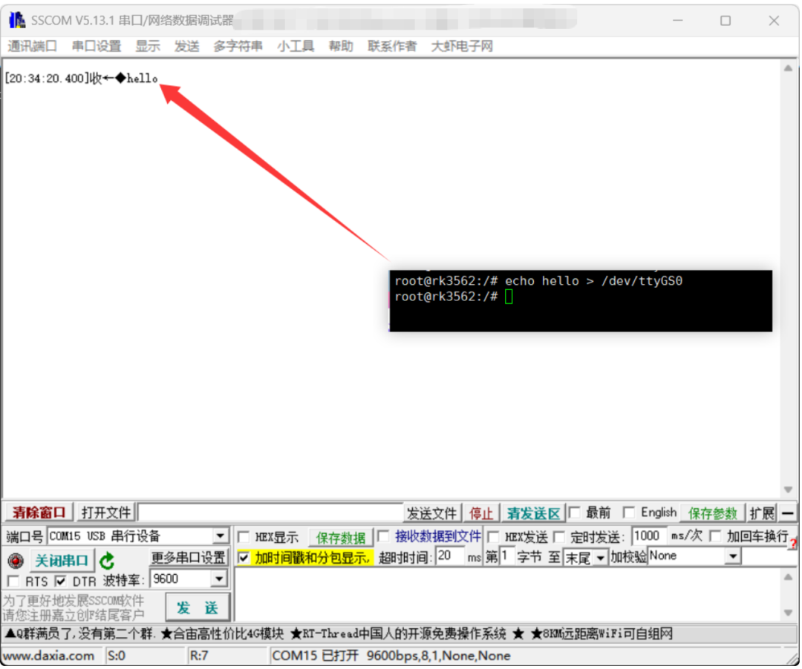Viewport: 802px width, 669px height.
Task: Click the red record indicator next to 关闭串口
Action: coord(16,561)
